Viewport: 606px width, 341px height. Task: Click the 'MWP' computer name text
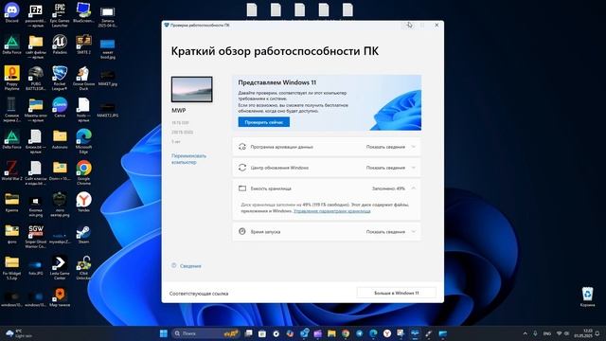click(179, 111)
